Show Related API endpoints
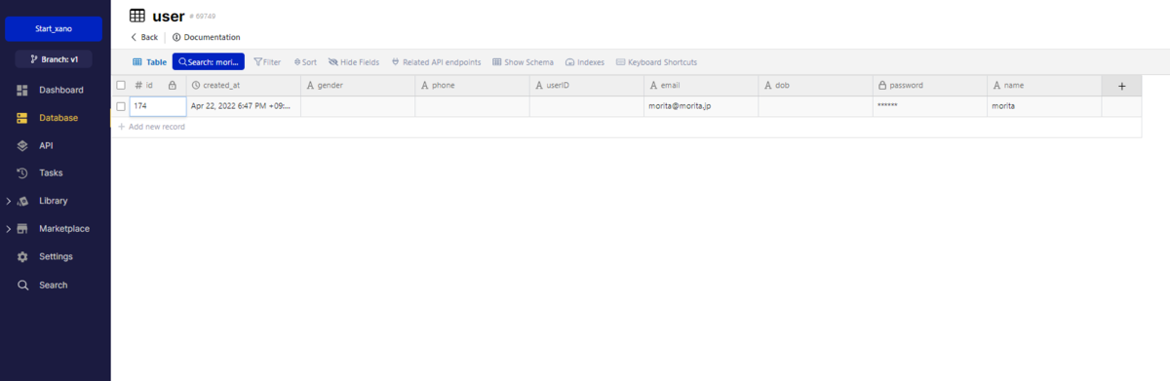 436,62
